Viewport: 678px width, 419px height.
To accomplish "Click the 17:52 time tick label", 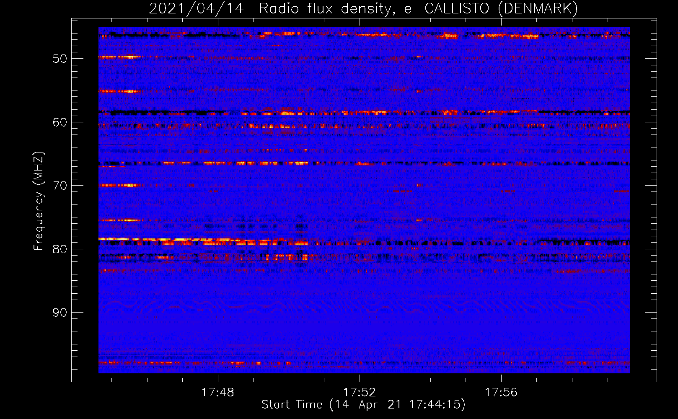I will [x=360, y=393].
